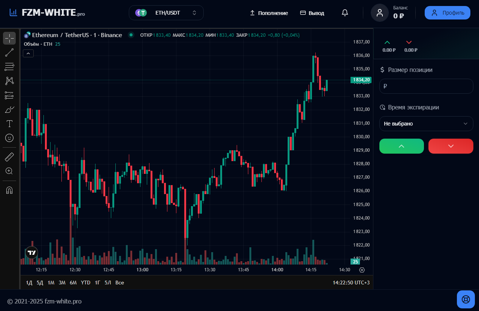Select the 1М time range
Image resolution: width=479 pixels, height=311 pixels.
coord(51,283)
